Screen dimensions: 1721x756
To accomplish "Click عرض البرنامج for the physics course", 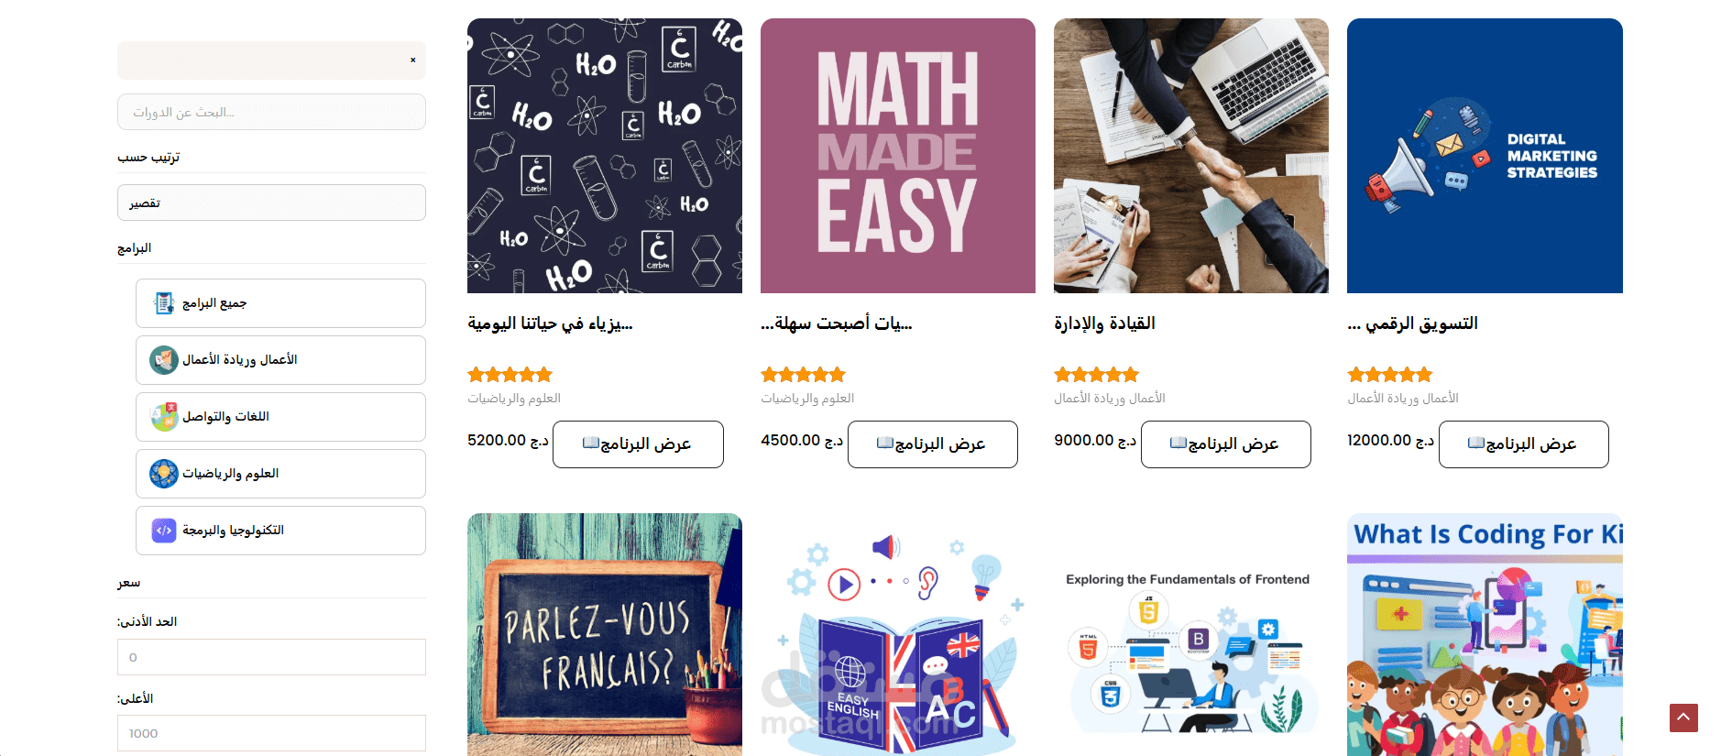I will click(x=638, y=444).
